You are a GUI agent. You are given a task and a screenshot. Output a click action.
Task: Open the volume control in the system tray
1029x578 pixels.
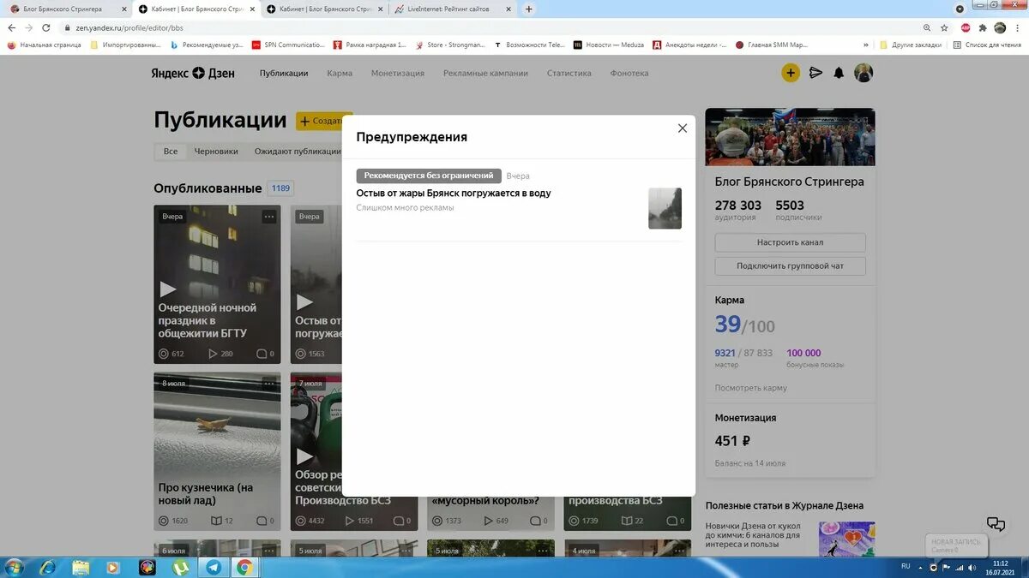click(972, 567)
